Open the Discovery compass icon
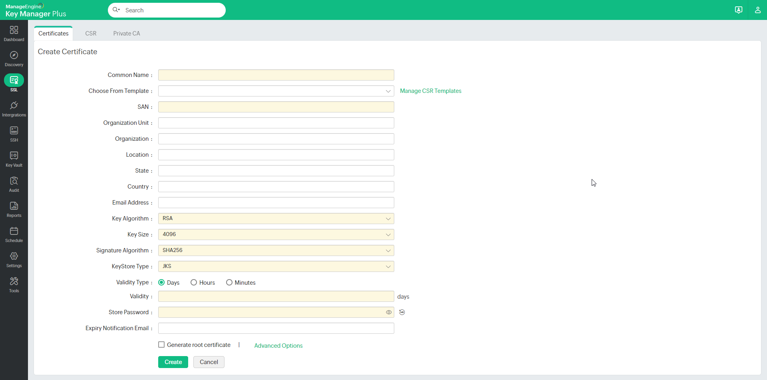Screen dimensions: 767x380 14,55
